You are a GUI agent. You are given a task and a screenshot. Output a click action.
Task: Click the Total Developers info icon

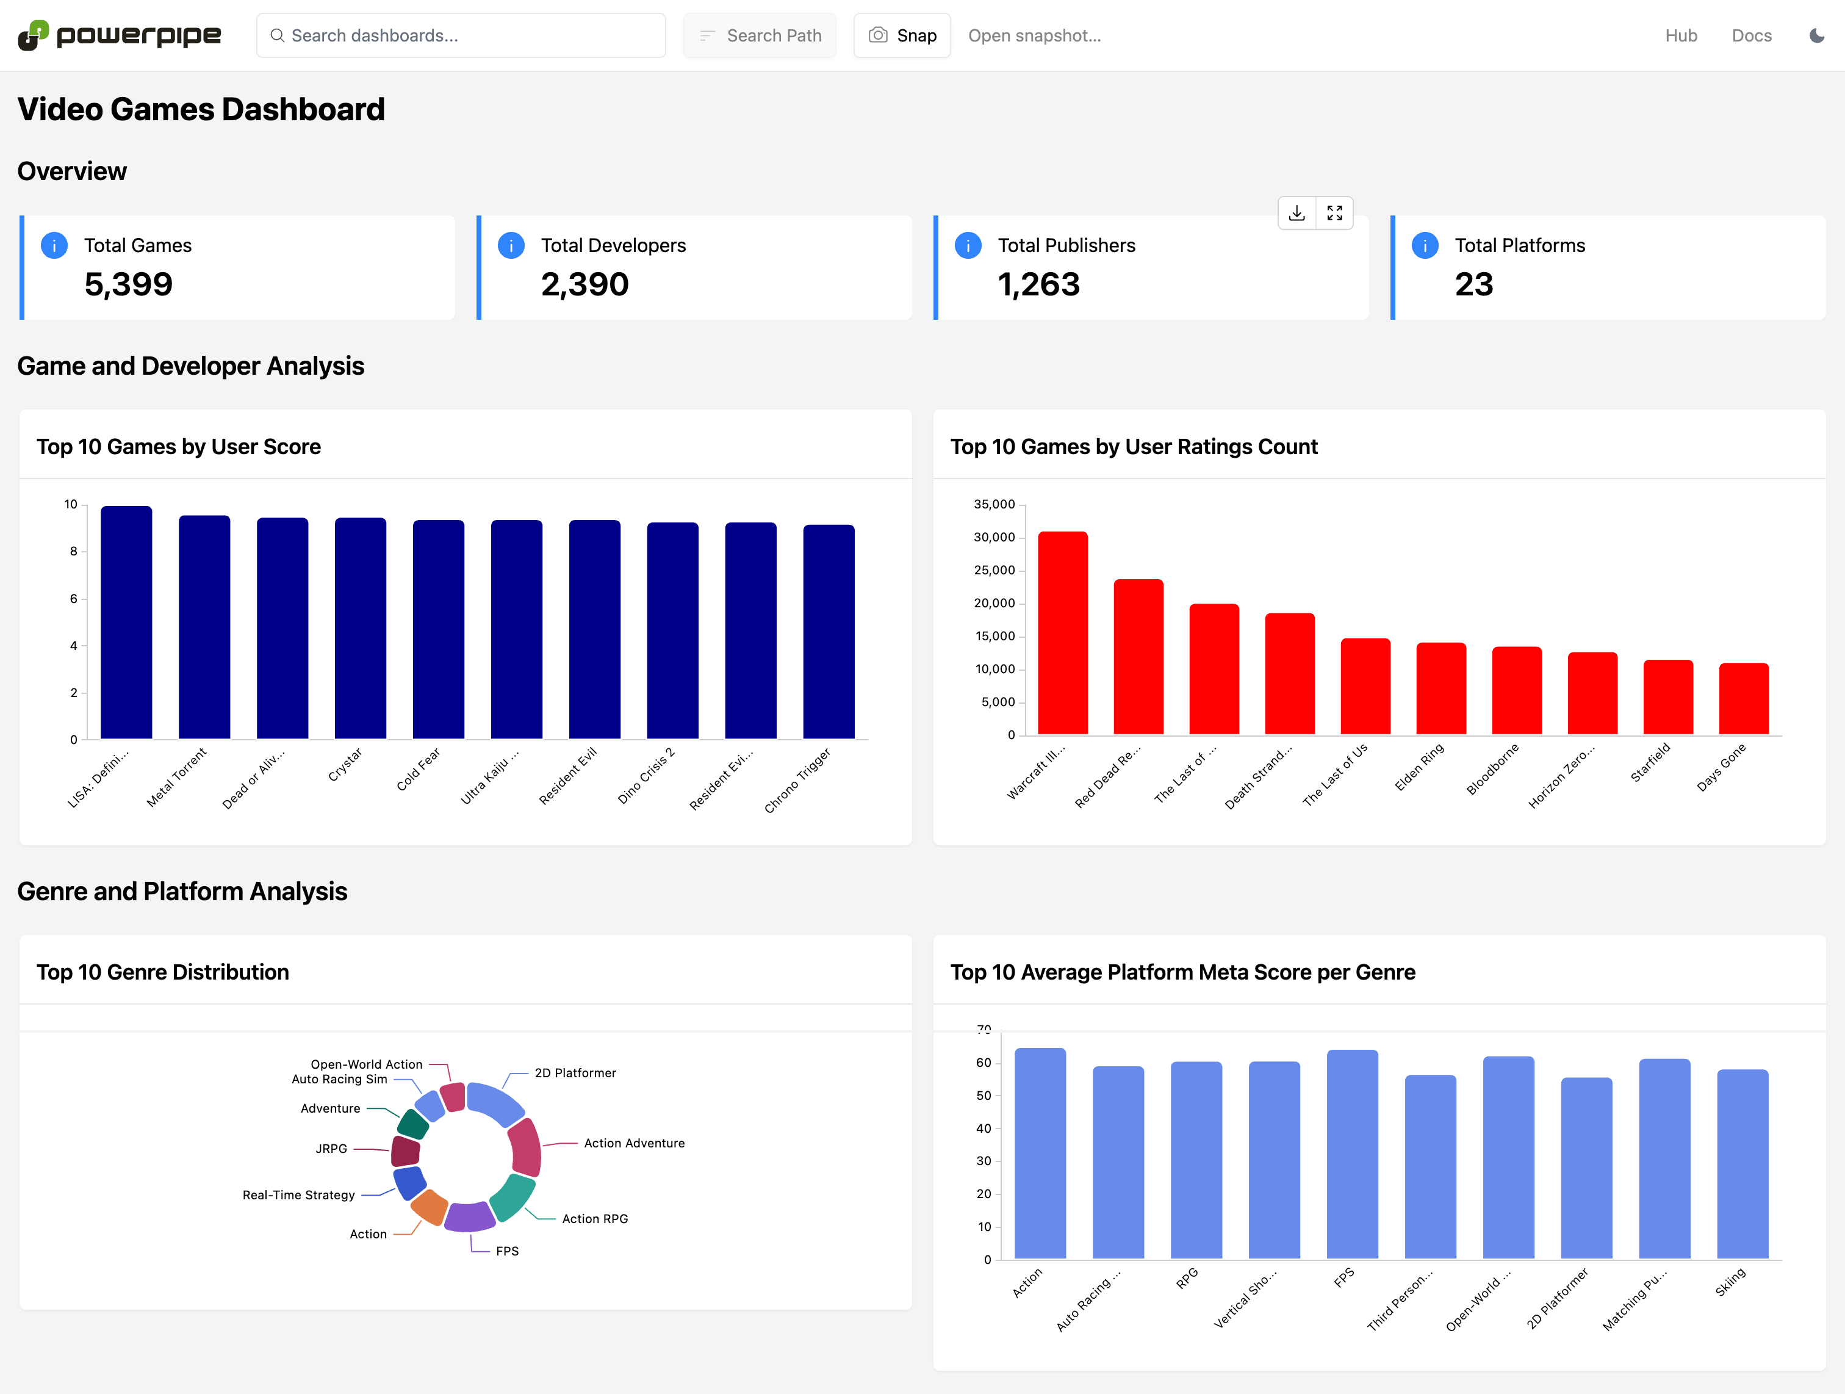511,245
